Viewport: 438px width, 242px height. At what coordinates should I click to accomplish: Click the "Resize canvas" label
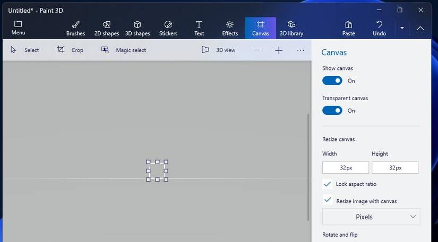click(338, 139)
